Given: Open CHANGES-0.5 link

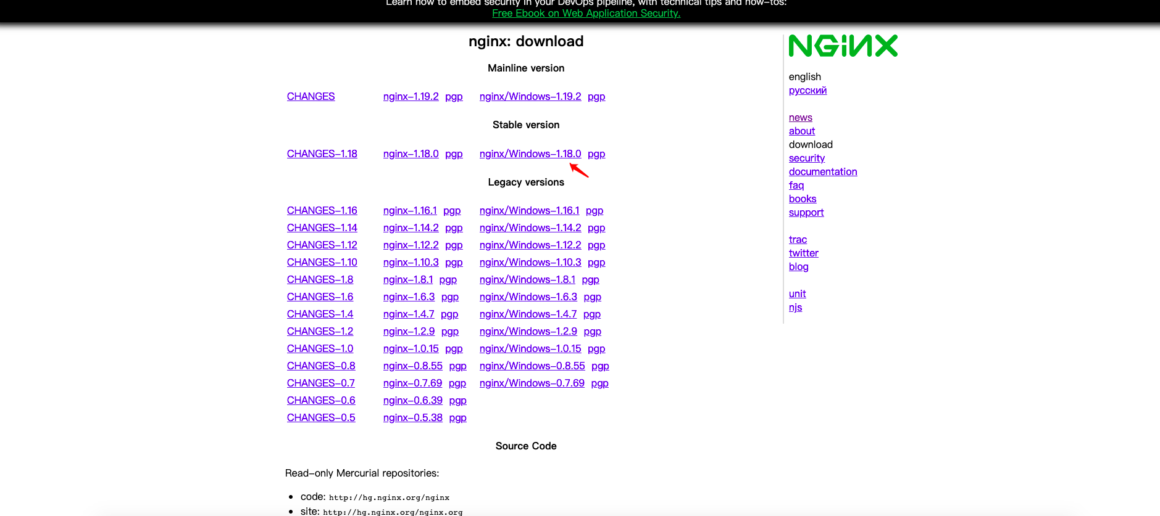Looking at the screenshot, I should tap(321, 418).
